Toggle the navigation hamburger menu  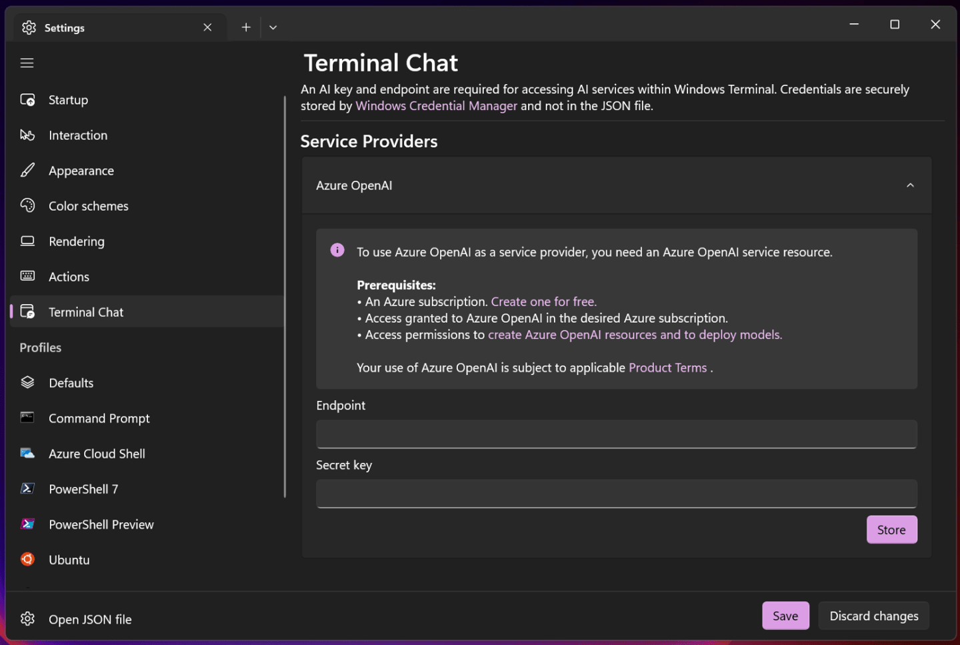[x=27, y=62]
